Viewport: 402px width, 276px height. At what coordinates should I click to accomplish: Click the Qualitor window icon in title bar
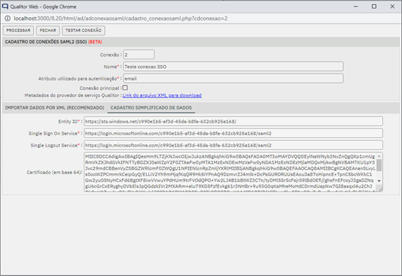5,6
